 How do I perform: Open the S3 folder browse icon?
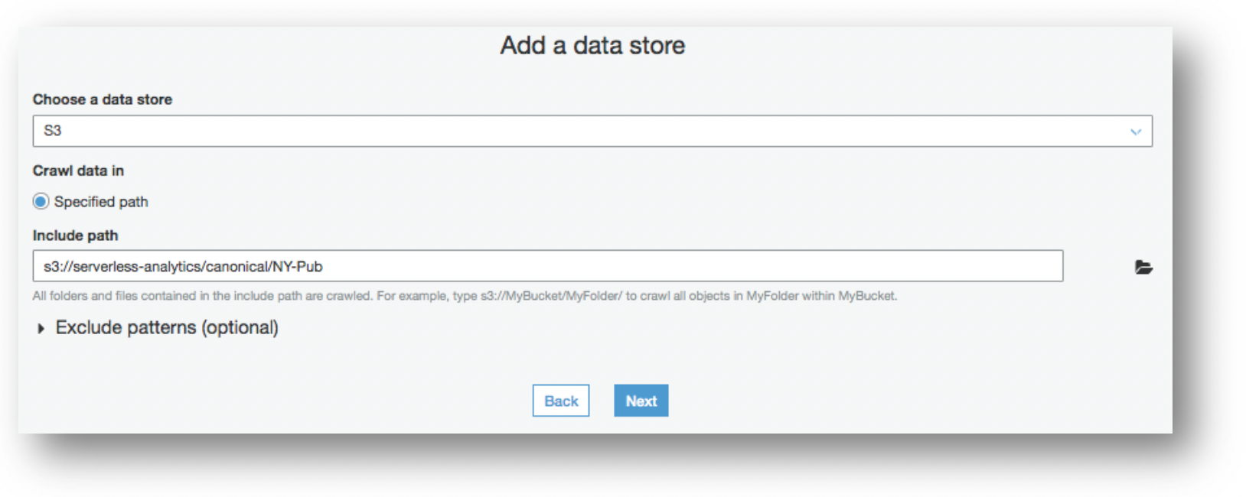(x=1143, y=267)
